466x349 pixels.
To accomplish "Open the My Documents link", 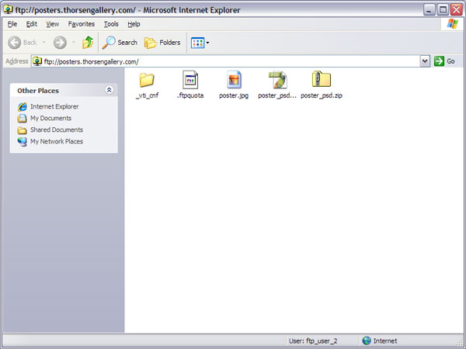I will tap(50, 118).
